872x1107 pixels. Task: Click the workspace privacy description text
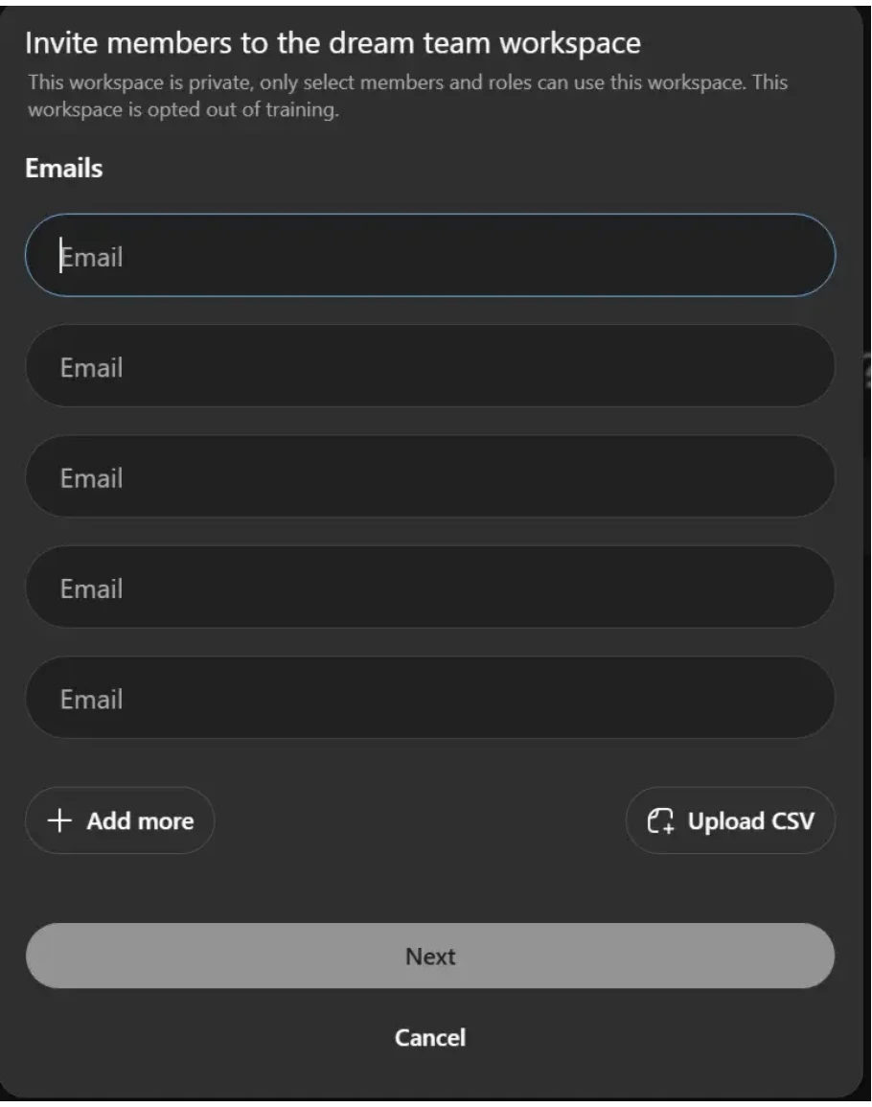(408, 83)
